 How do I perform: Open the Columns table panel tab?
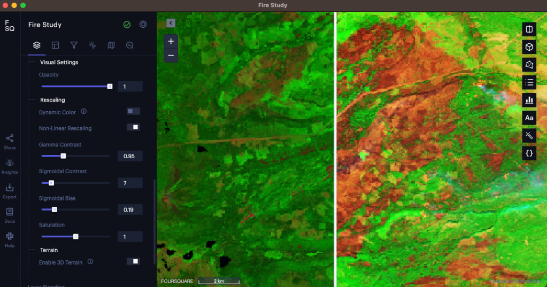pyautogui.click(x=55, y=45)
